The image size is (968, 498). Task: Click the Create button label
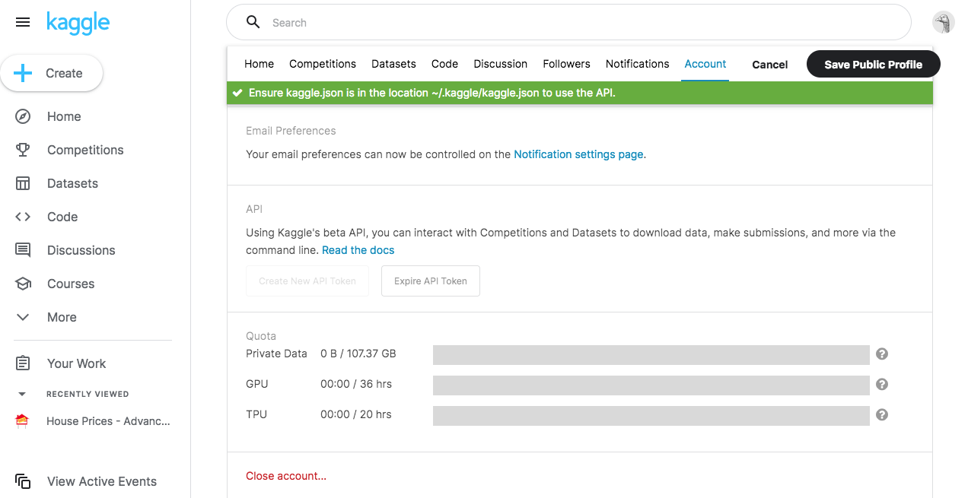tap(64, 73)
